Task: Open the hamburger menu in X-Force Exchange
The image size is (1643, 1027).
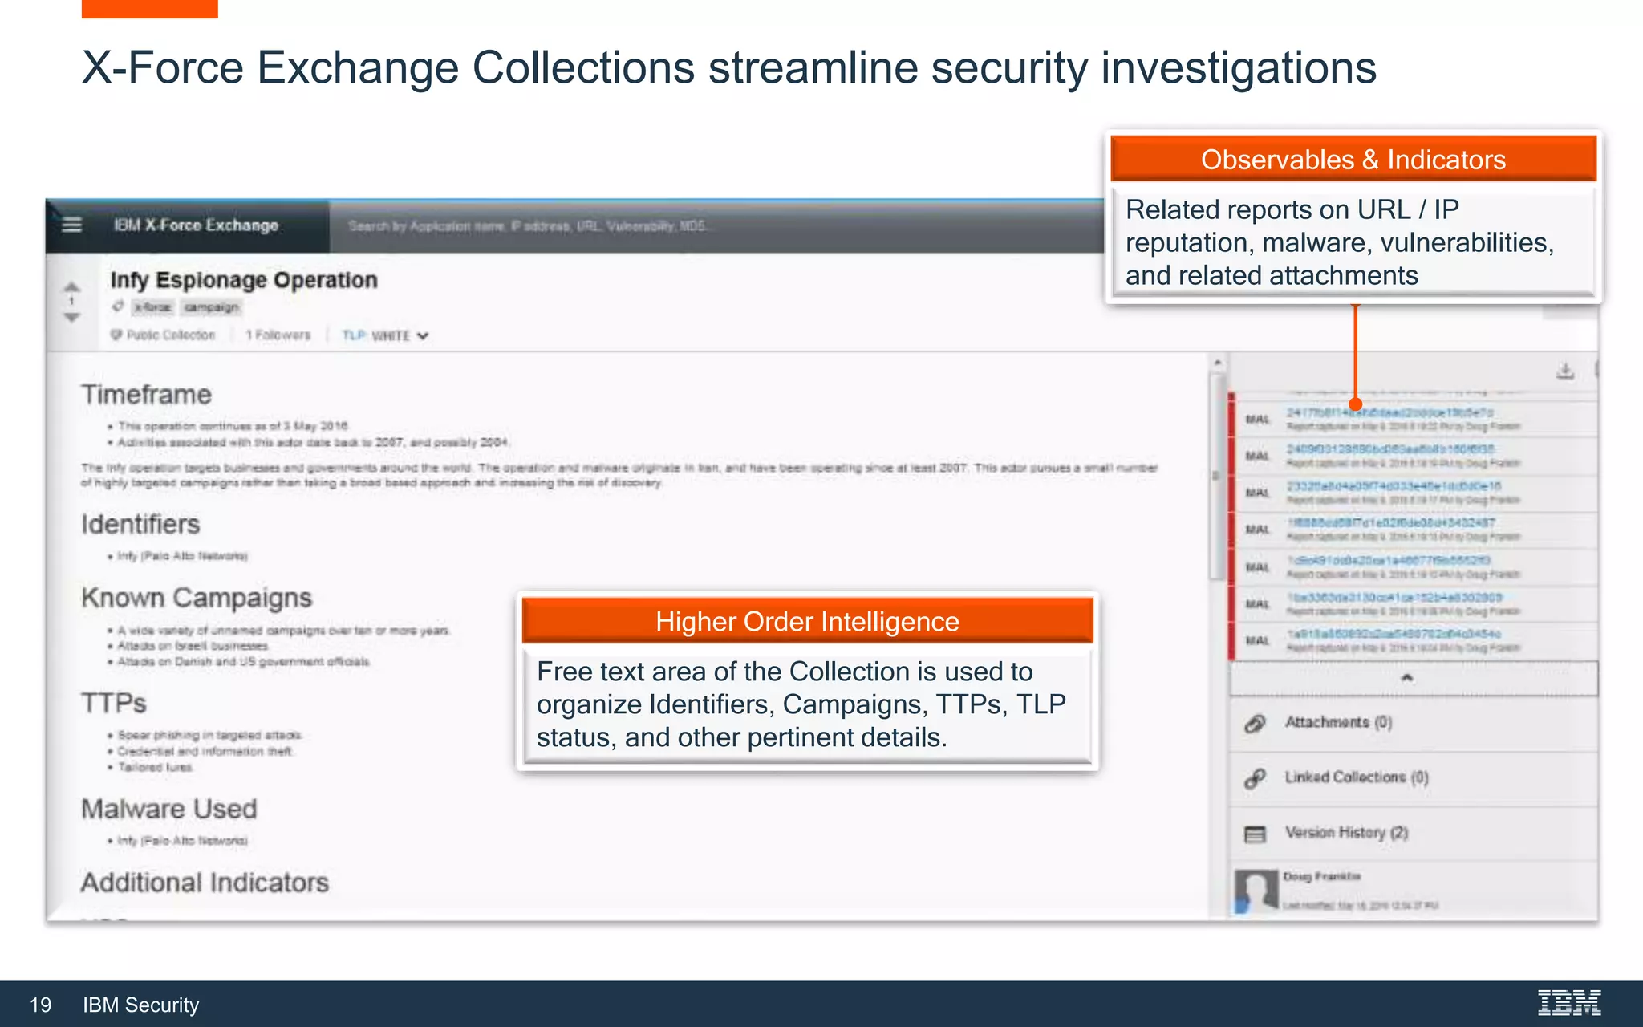Action: coord(72,225)
